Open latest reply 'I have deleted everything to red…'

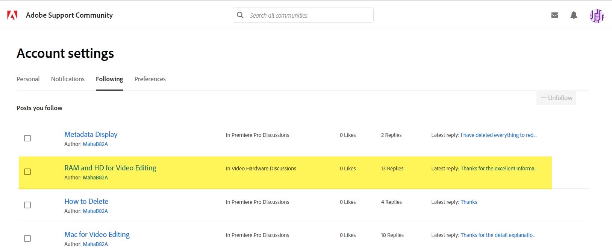point(498,135)
